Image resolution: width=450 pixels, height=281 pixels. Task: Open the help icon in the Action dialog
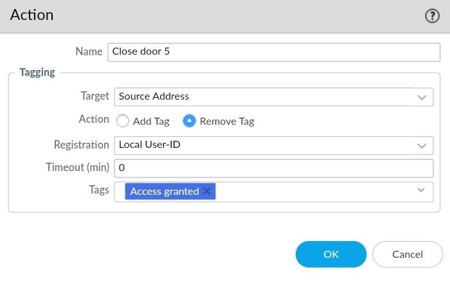point(432,16)
